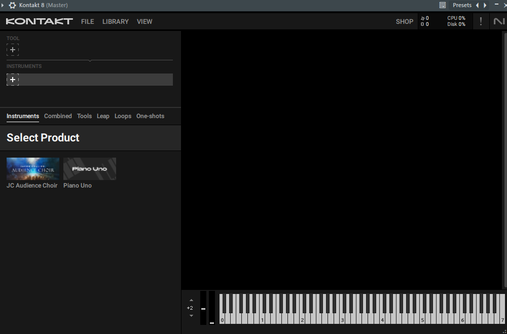This screenshot has width=507, height=334.
Task: Click the 'Kontakt 8 (Master)' window title
Action: pos(44,5)
